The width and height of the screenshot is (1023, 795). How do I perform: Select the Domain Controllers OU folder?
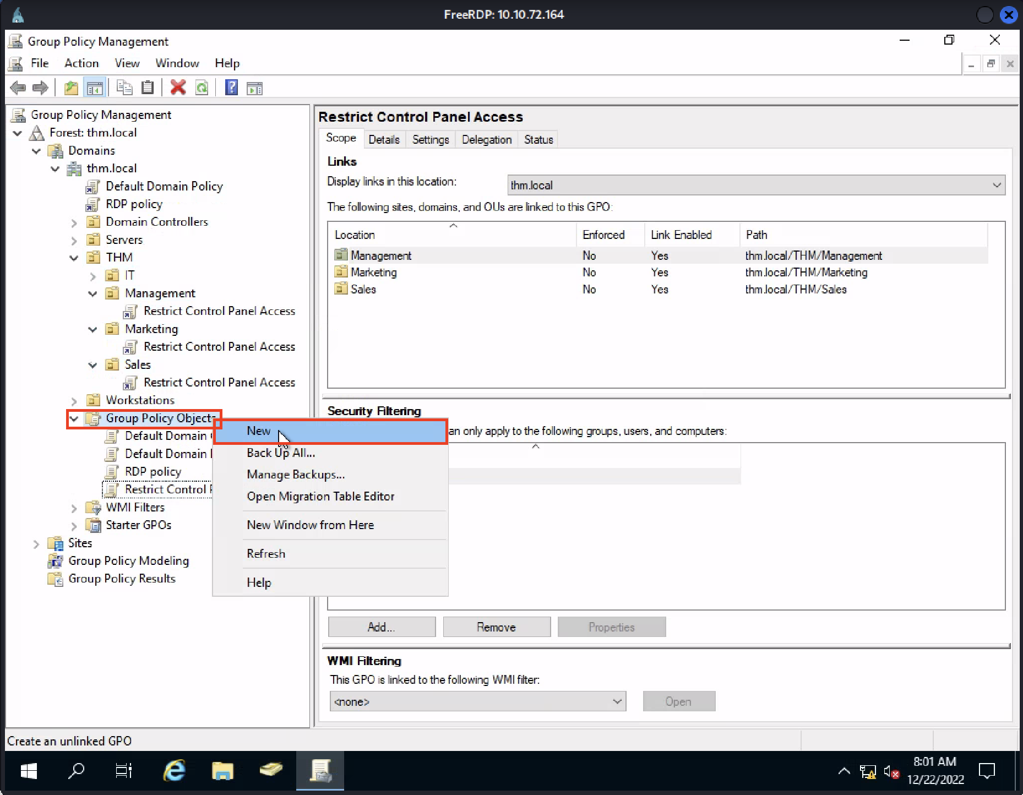tap(157, 222)
